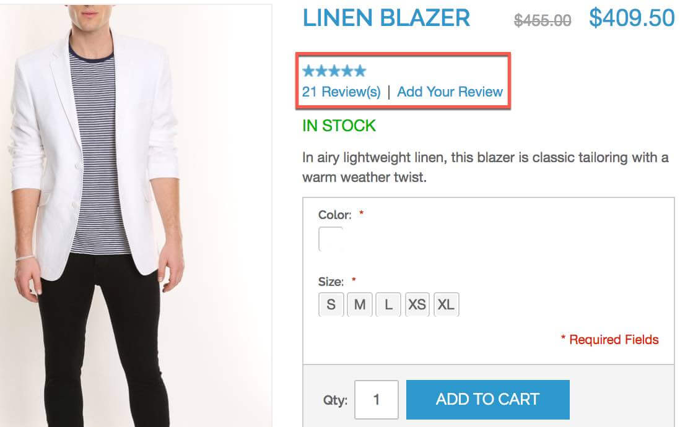Click the blazer description text
Image resolution: width=680 pixels, height=427 pixels.
485,167
